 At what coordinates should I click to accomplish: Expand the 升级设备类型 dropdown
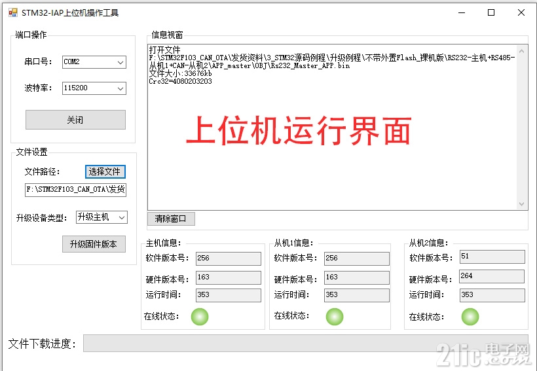coord(102,217)
